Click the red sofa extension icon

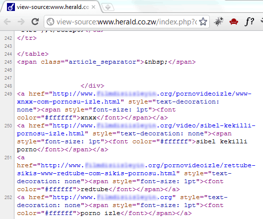point(234,22)
